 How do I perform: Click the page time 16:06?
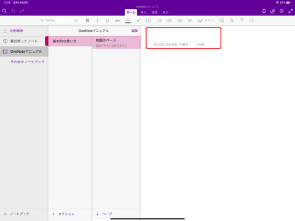point(200,45)
